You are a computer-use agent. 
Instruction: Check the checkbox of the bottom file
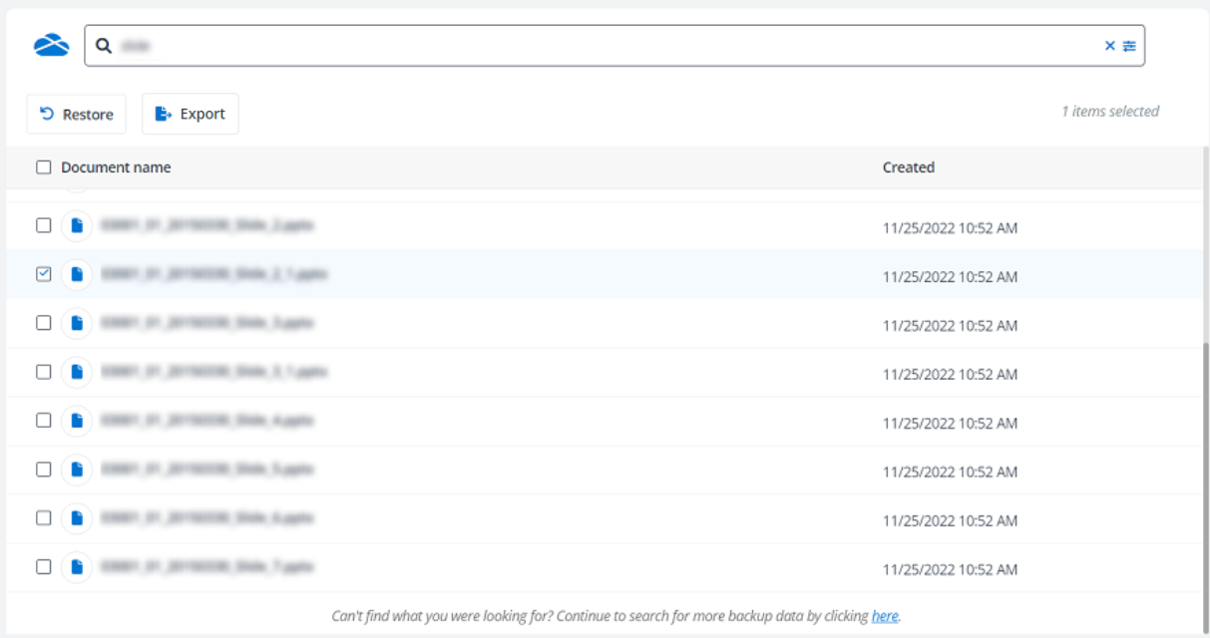pyautogui.click(x=44, y=568)
